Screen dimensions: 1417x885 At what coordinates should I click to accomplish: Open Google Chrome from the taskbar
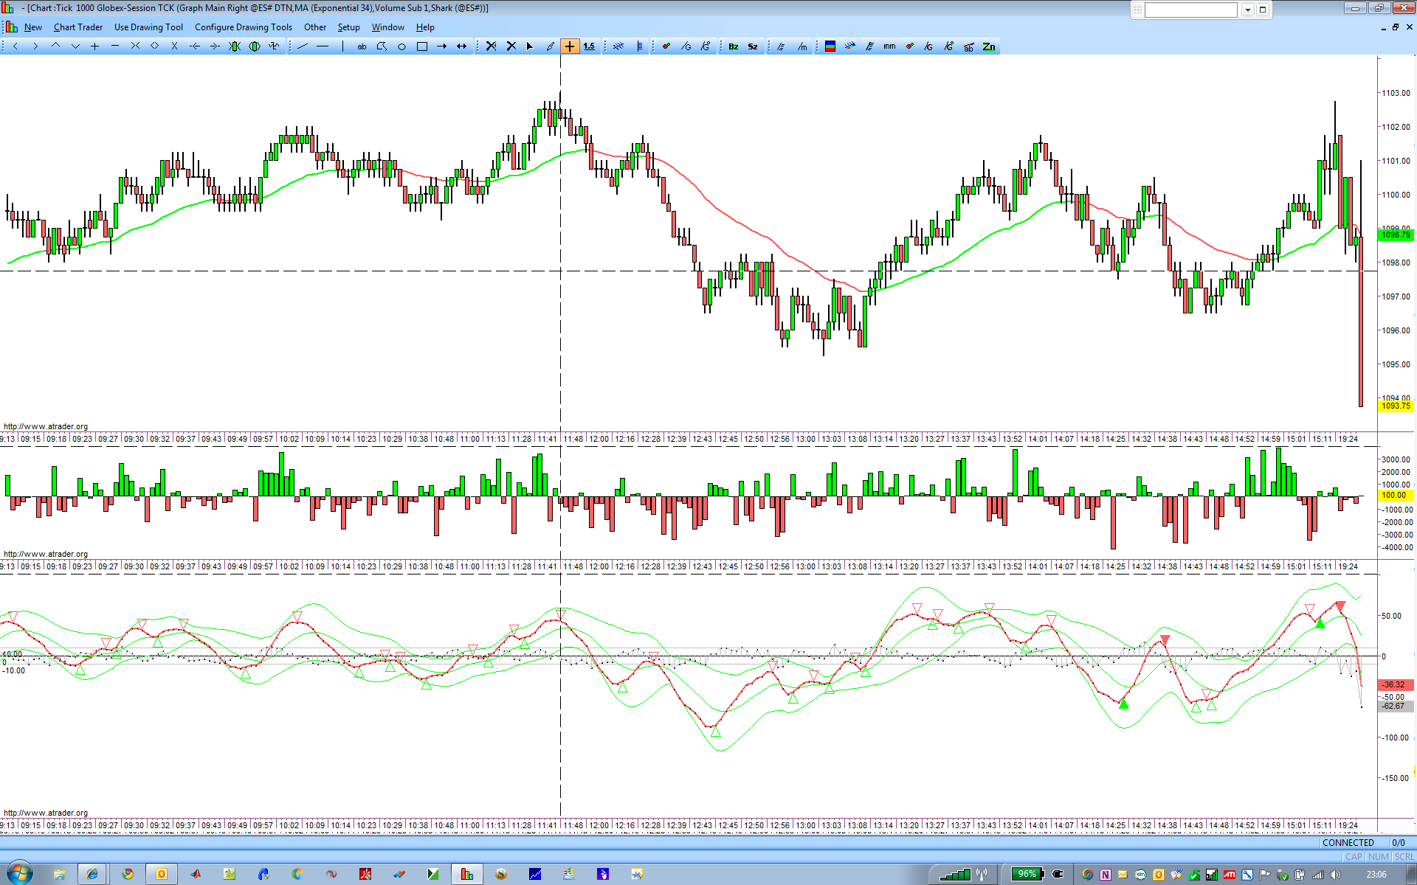[128, 874]
